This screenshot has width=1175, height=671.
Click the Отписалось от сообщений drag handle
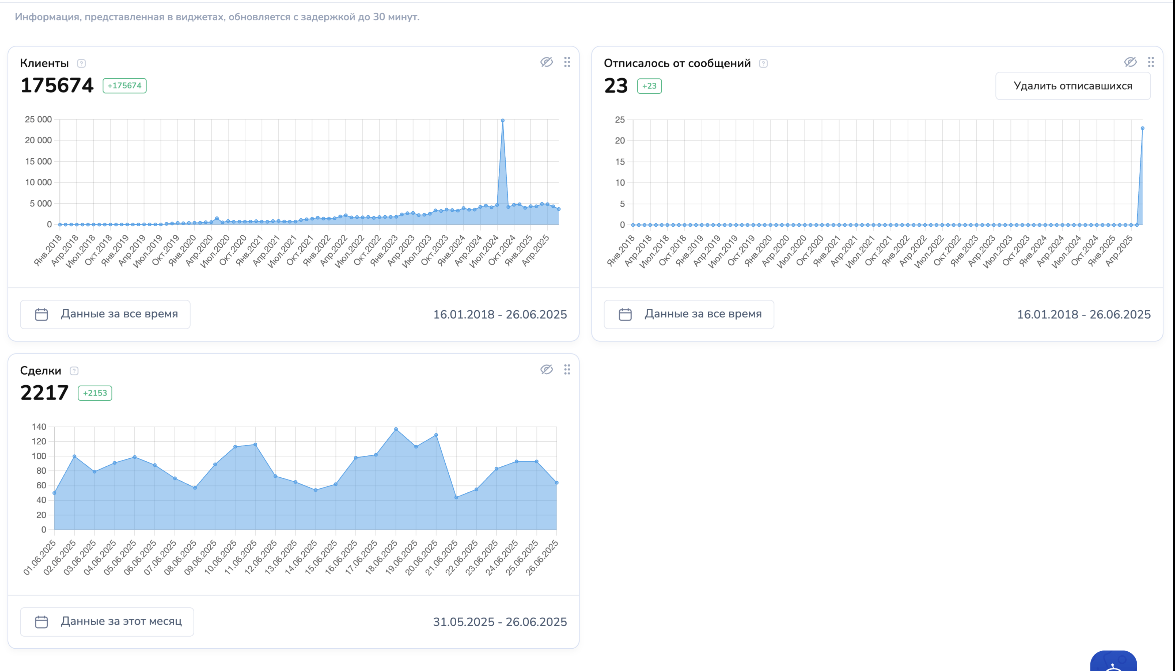click(x=1151, y=62)
